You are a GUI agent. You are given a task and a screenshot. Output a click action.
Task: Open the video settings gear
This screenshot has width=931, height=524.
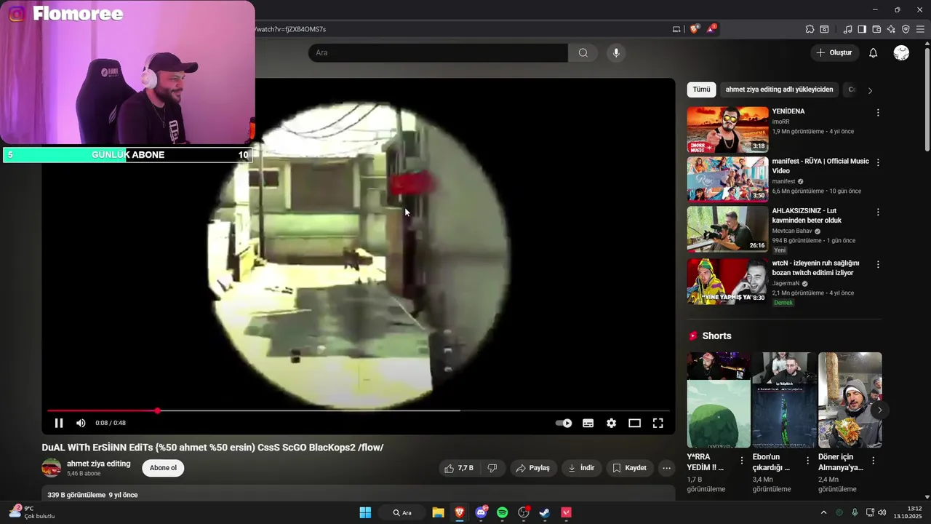point(611,423)
